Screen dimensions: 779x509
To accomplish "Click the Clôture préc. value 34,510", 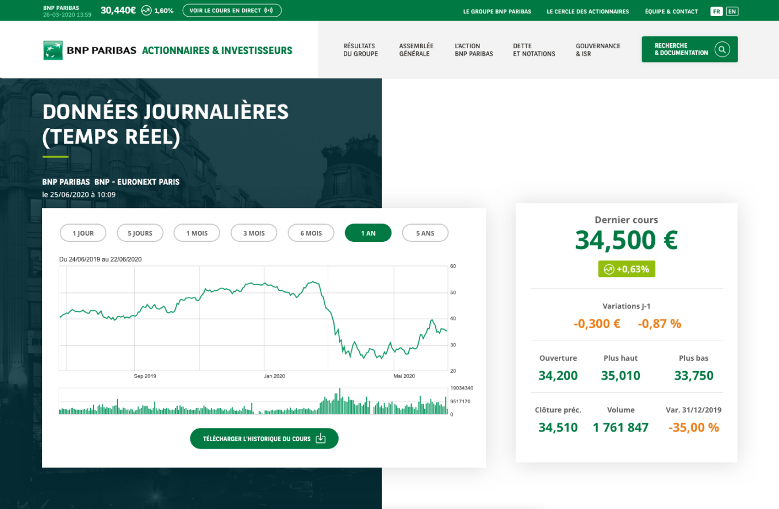I will [x=558, y=427].
